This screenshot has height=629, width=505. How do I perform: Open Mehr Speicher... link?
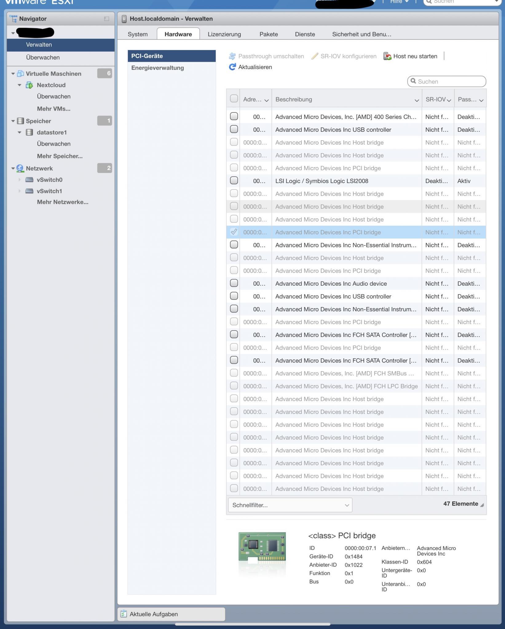(x=60, y=156)
